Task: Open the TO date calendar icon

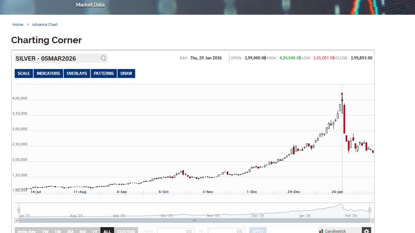Action: [240, 231]
